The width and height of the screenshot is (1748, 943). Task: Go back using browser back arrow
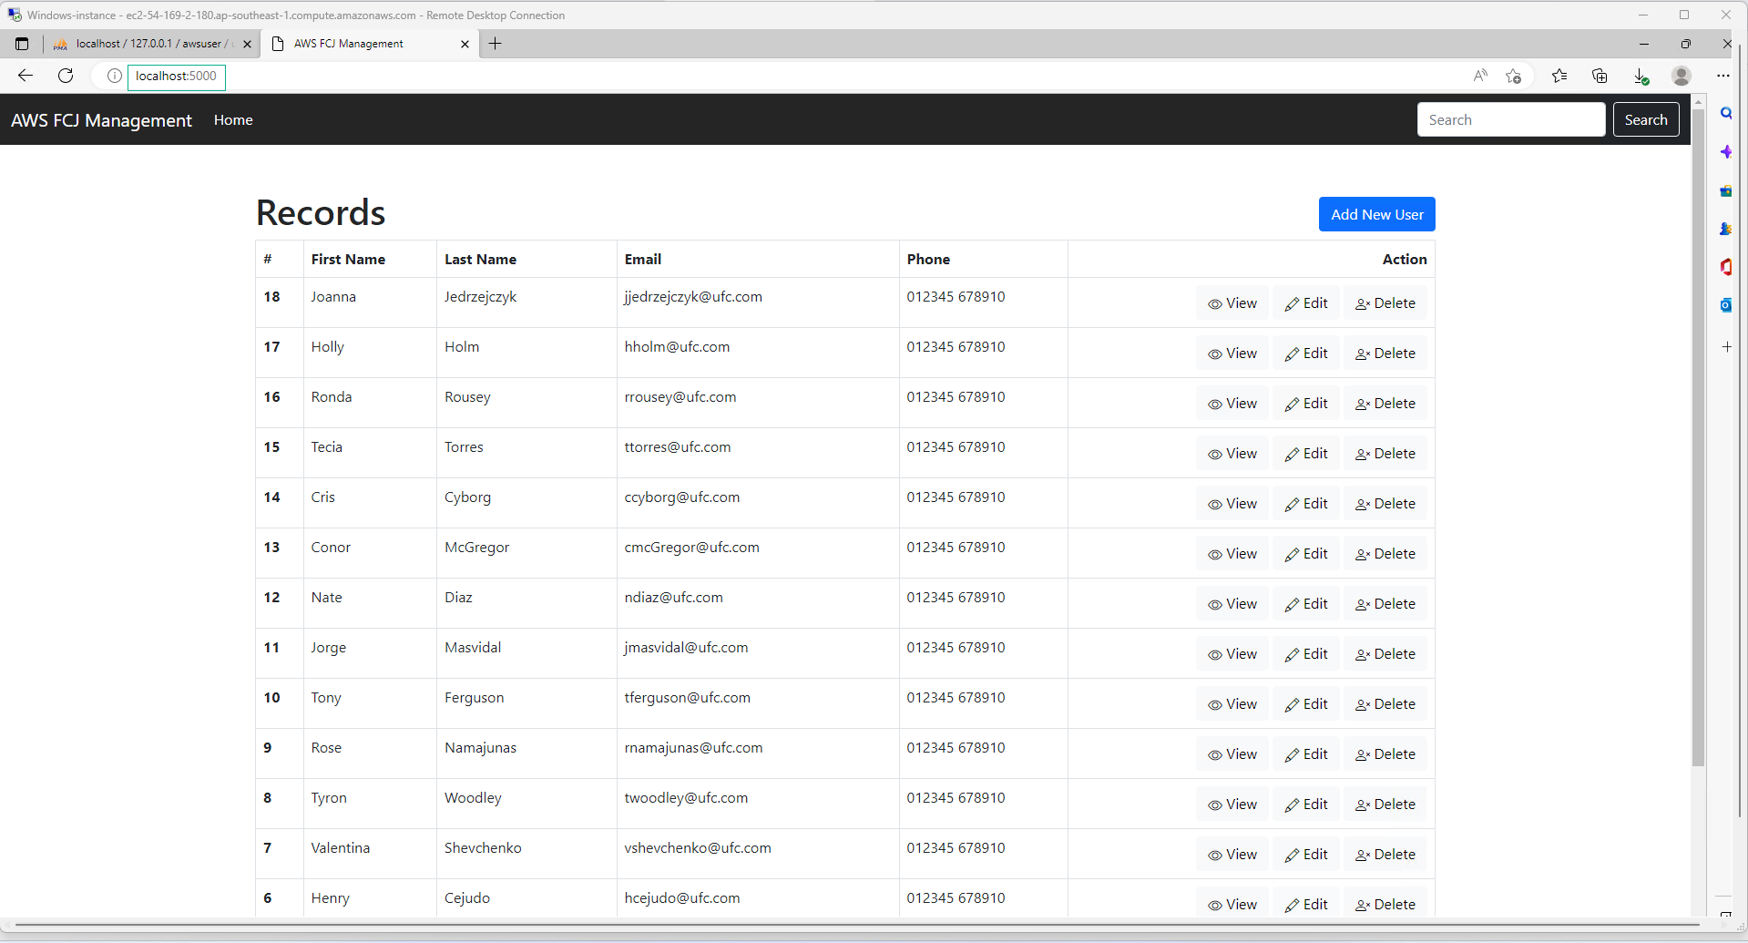(26, 76)
